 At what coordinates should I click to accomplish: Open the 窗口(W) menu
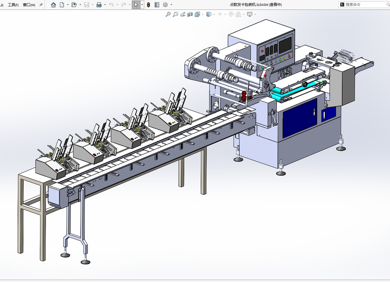29,5
